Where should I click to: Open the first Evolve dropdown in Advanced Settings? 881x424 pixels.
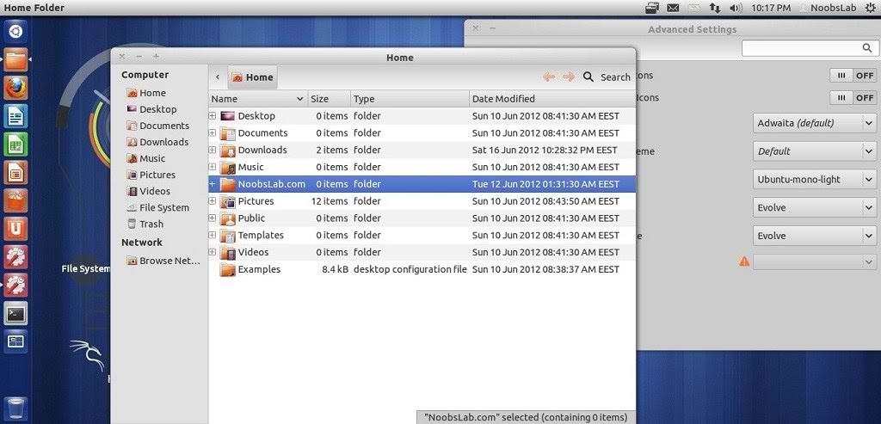pyautogui.click(x=814, y=207)
